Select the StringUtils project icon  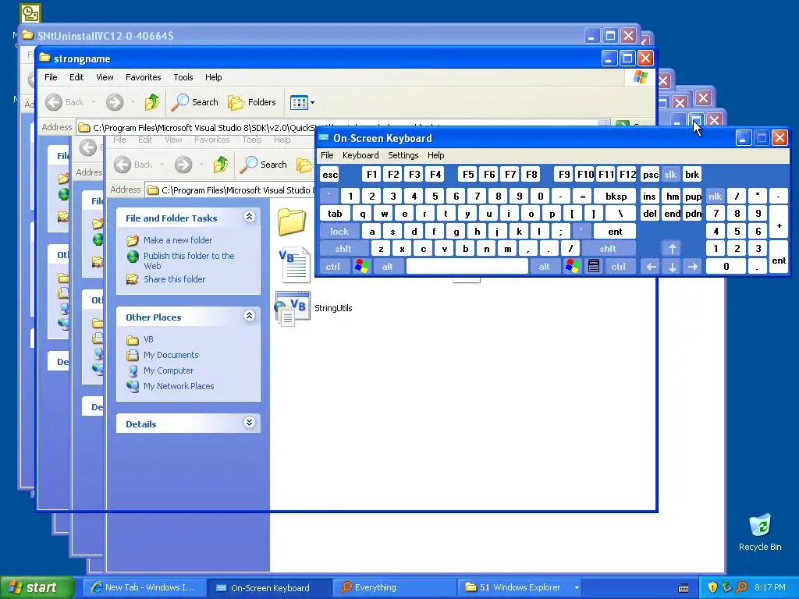293,308
